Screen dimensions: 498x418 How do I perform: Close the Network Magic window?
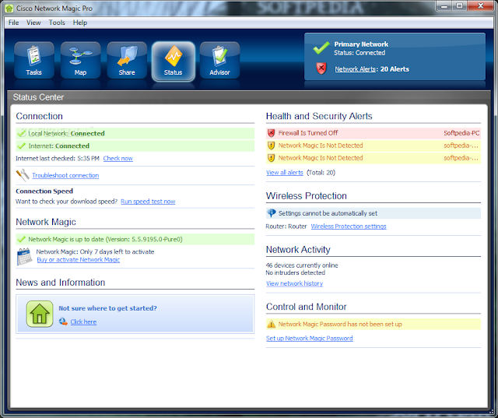point(480,6)
